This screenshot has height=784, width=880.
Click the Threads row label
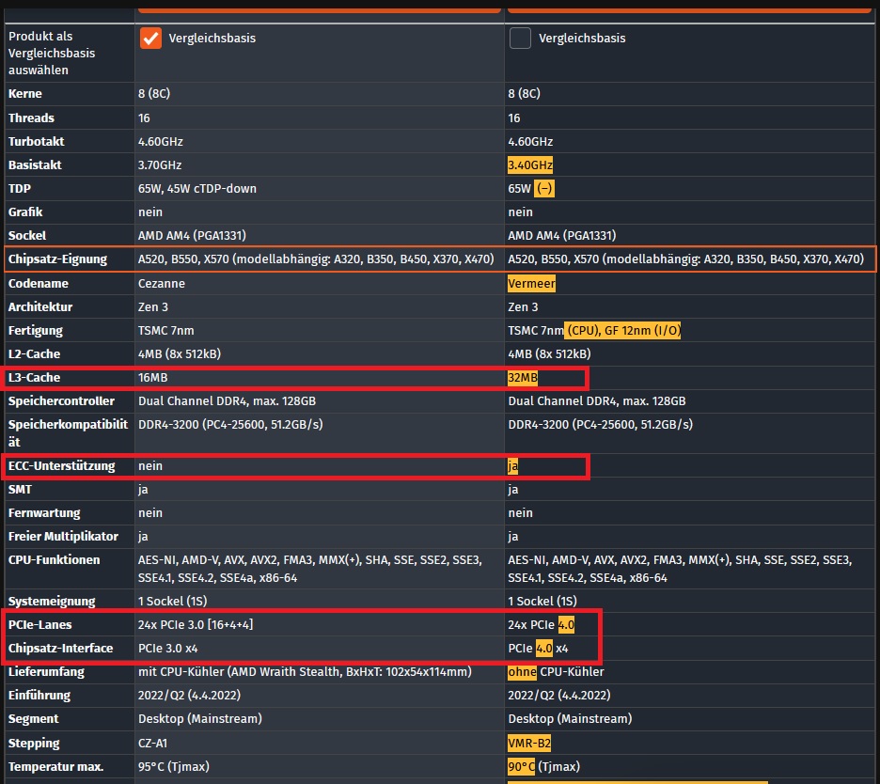(31, 118)
